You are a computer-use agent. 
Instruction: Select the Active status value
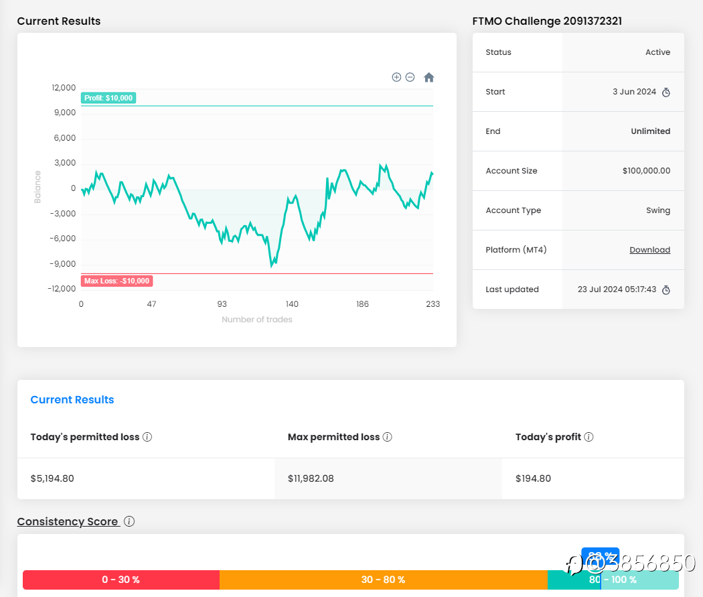click(x=657, y=52)
